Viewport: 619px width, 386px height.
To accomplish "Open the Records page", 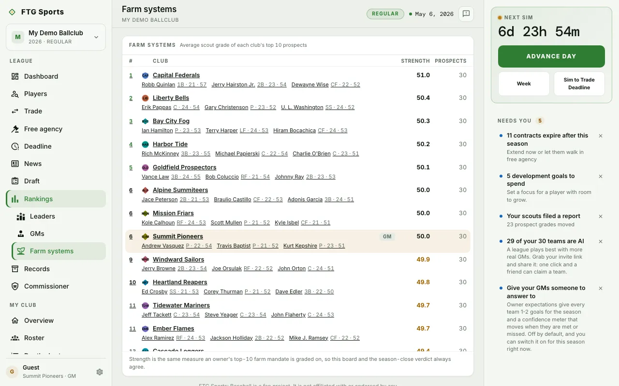I will pos(56,269).
